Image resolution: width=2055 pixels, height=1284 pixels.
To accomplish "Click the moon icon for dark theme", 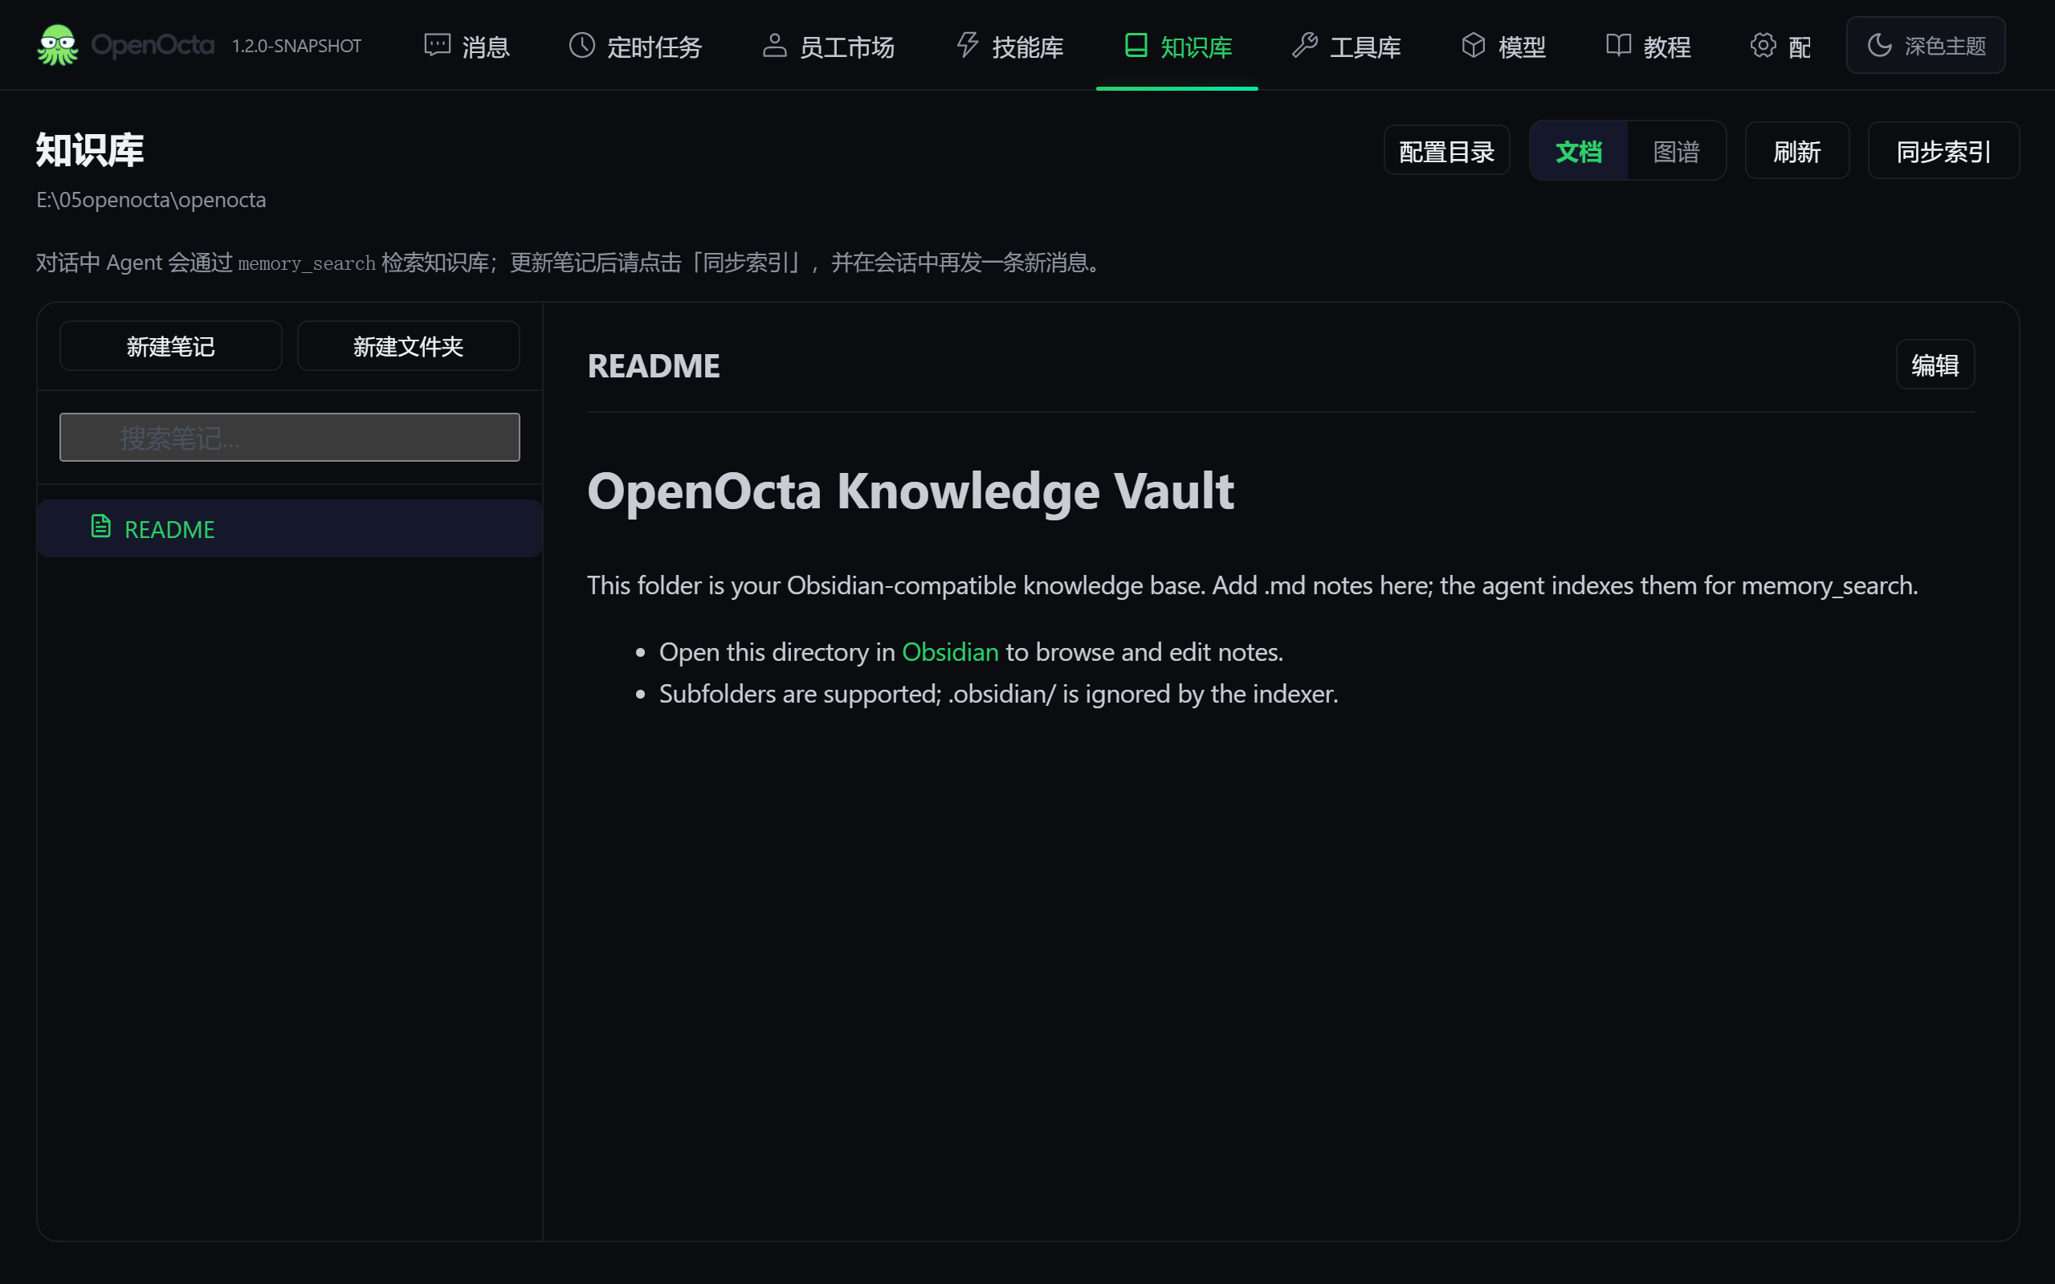I will [1879, 45].
